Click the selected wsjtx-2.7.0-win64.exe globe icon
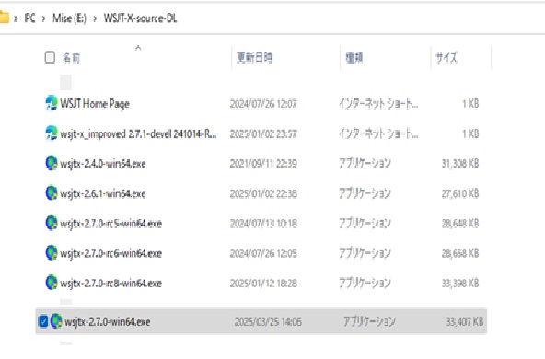Image resolution: width=545 pixels, height=359 pixels. 56,321
